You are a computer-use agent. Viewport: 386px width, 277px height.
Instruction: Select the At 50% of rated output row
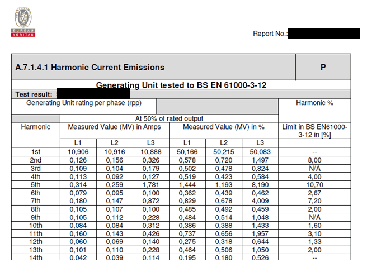pyautogui.click(x=169, y=118)
